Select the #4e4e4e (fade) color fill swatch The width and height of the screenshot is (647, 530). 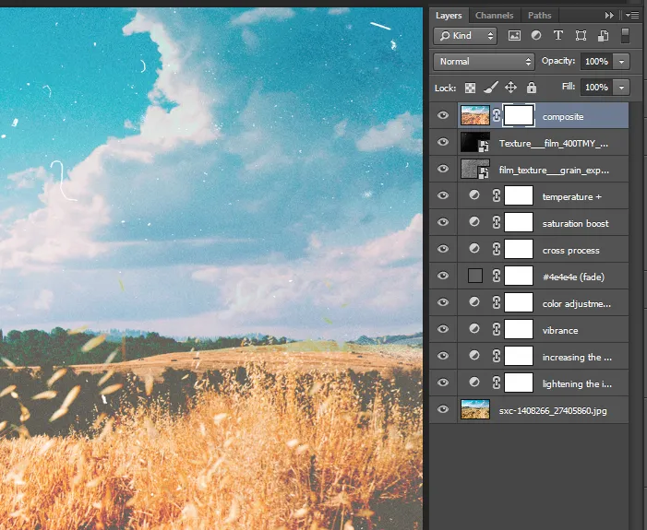[475, 277]
